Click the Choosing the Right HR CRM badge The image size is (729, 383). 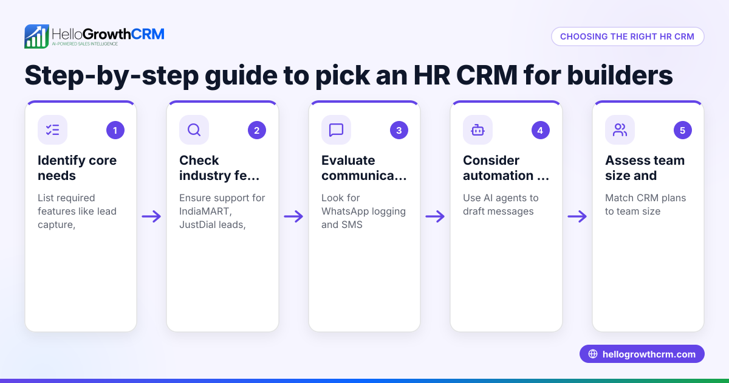(x=628, y=36)
